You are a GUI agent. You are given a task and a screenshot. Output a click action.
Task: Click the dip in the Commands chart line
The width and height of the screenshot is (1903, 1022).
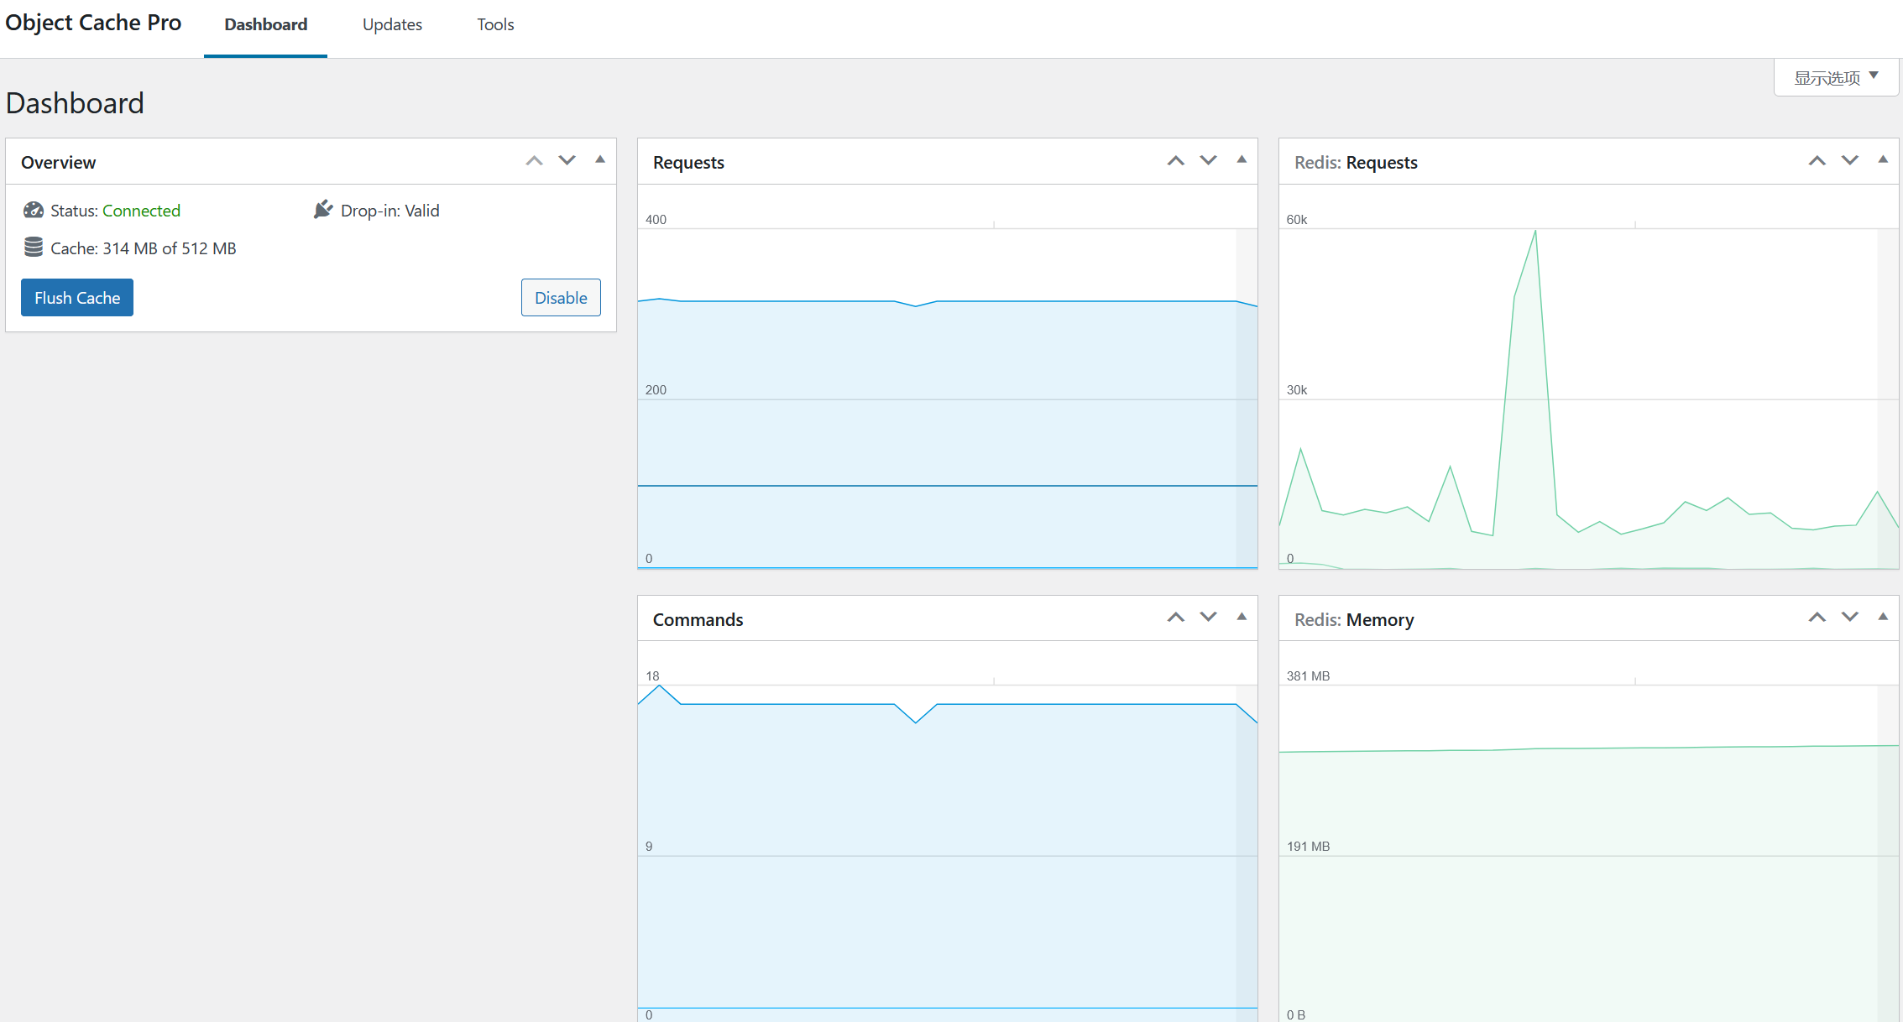[x=916, y=722]
